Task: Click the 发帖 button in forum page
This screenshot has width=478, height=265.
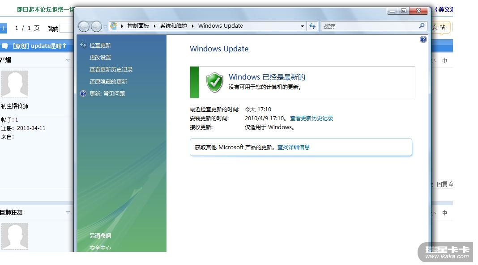Action: pos(440,27)
